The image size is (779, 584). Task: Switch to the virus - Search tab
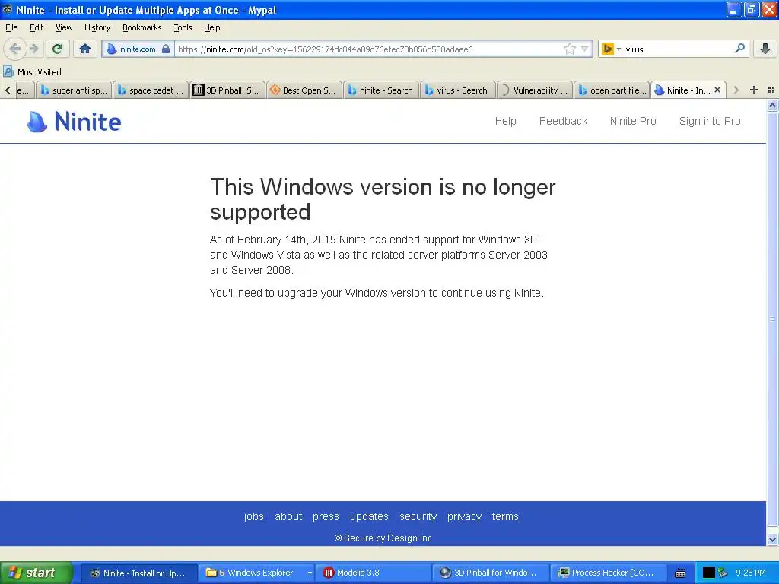click(458, 90)
